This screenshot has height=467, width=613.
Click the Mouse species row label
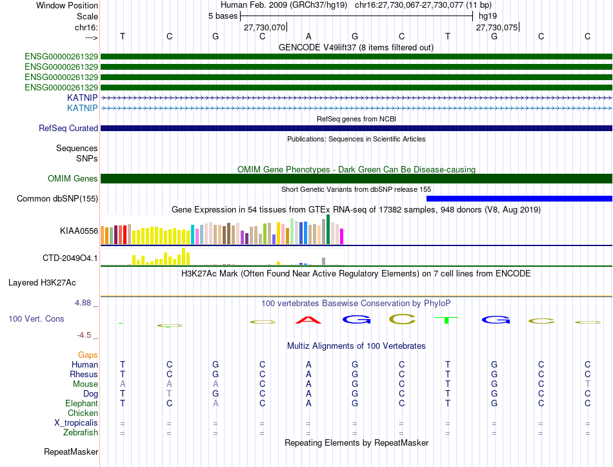click(85, 384)
